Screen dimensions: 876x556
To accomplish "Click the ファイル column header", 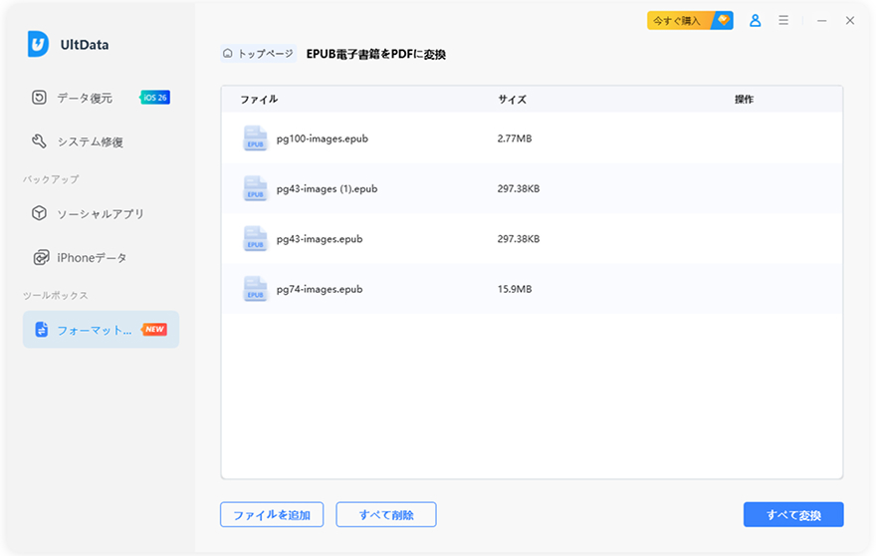I will coord(259,100).
